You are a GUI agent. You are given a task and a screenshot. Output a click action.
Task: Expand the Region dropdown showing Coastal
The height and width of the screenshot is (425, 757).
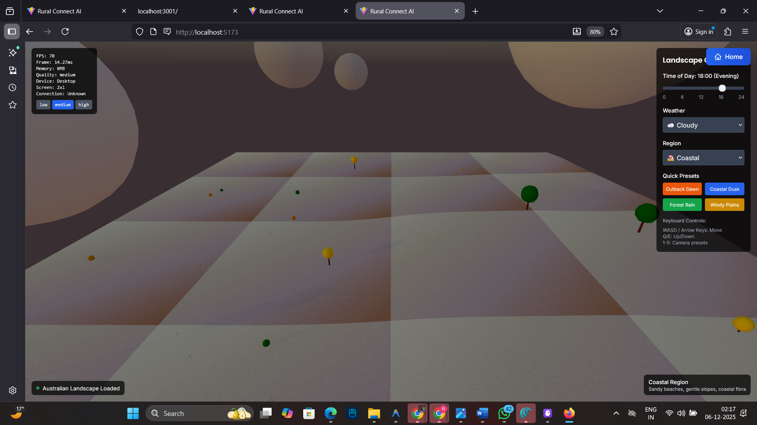click(703, 158)
